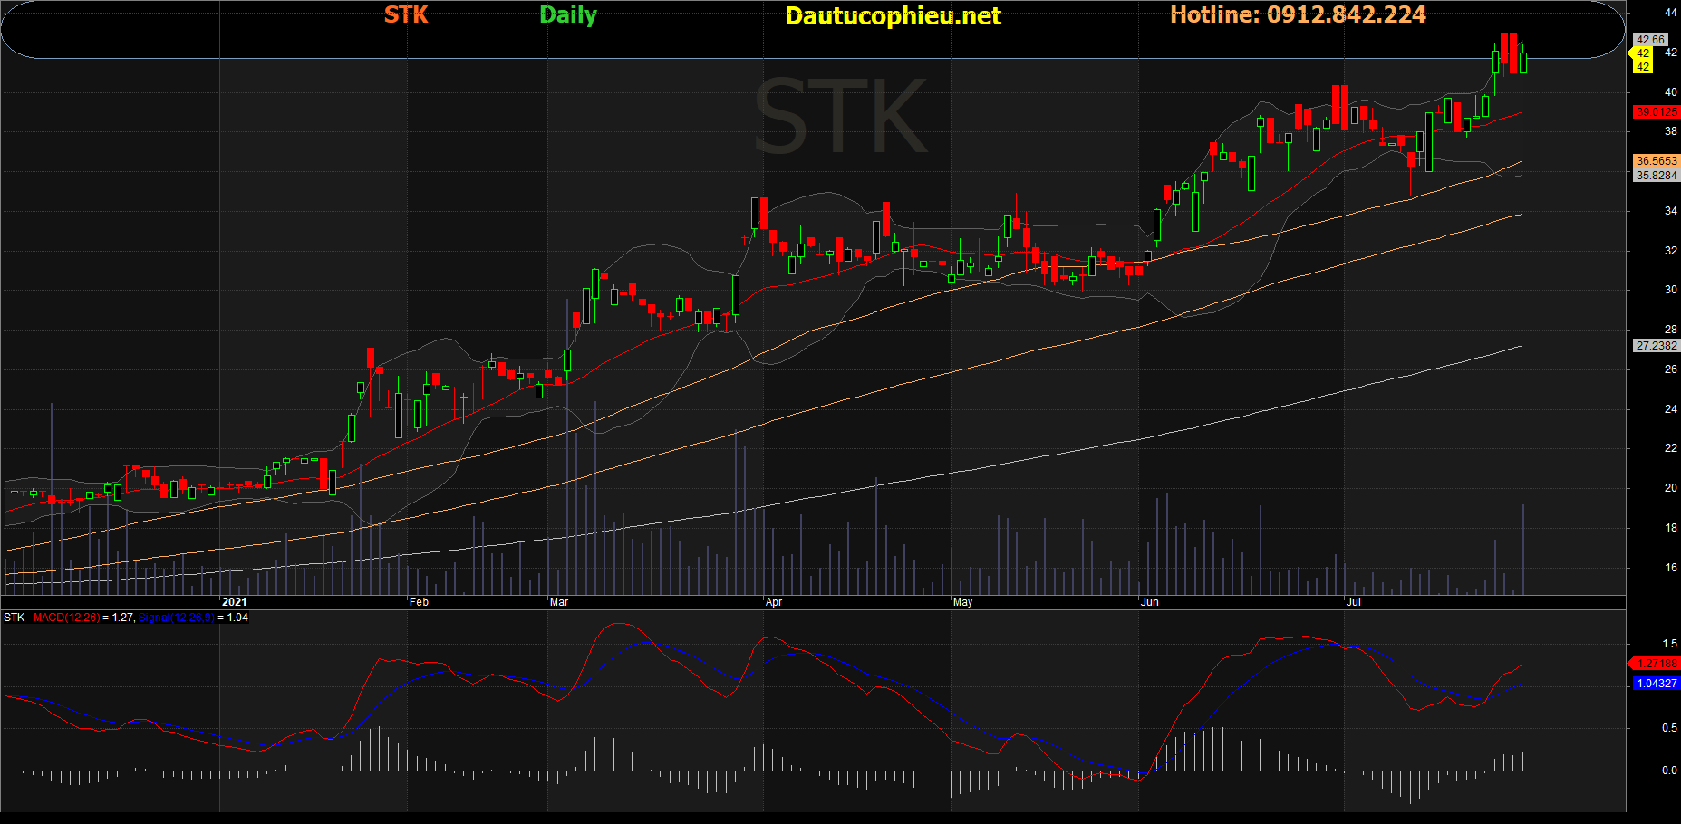
Task: Click the red 1.27188 MACD value tag
Action: point(1656,664)
